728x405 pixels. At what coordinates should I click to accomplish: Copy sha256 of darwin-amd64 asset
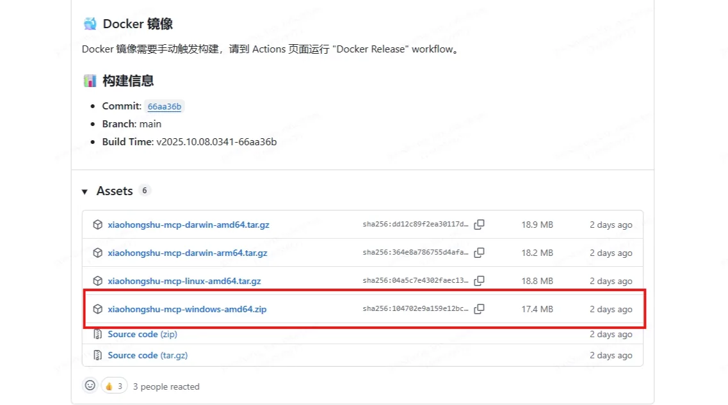tap(479, 225)
